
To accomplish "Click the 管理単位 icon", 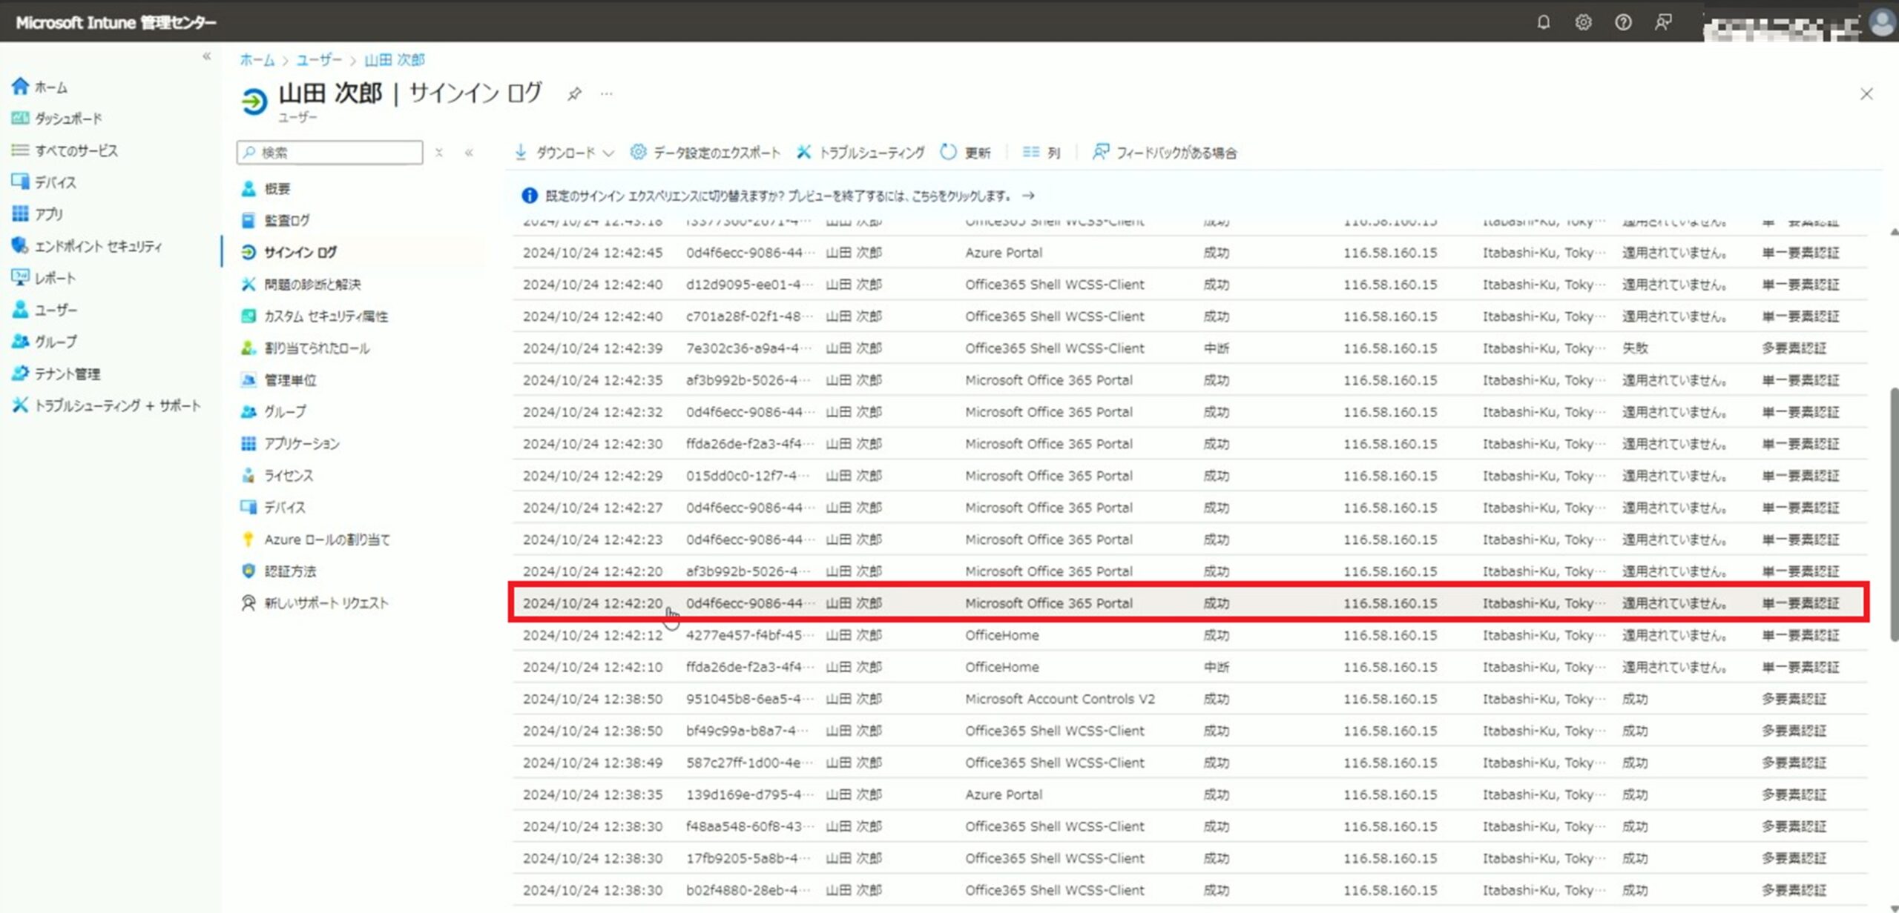I will click(x=249, y=380).
